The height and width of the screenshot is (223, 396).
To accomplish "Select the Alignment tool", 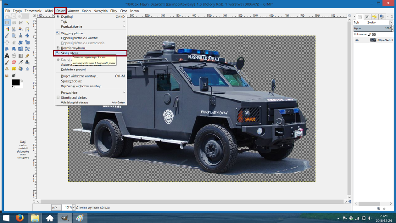I will pyautogui.click(x=7, y=42).
